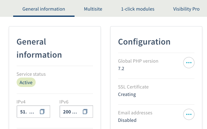Click the Email addresses label

(x=135, y=113)
